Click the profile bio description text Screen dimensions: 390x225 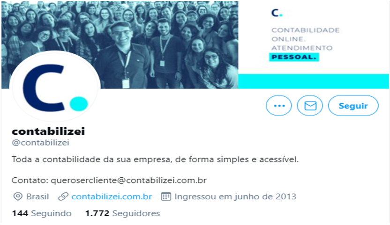(x=155, y=160)
